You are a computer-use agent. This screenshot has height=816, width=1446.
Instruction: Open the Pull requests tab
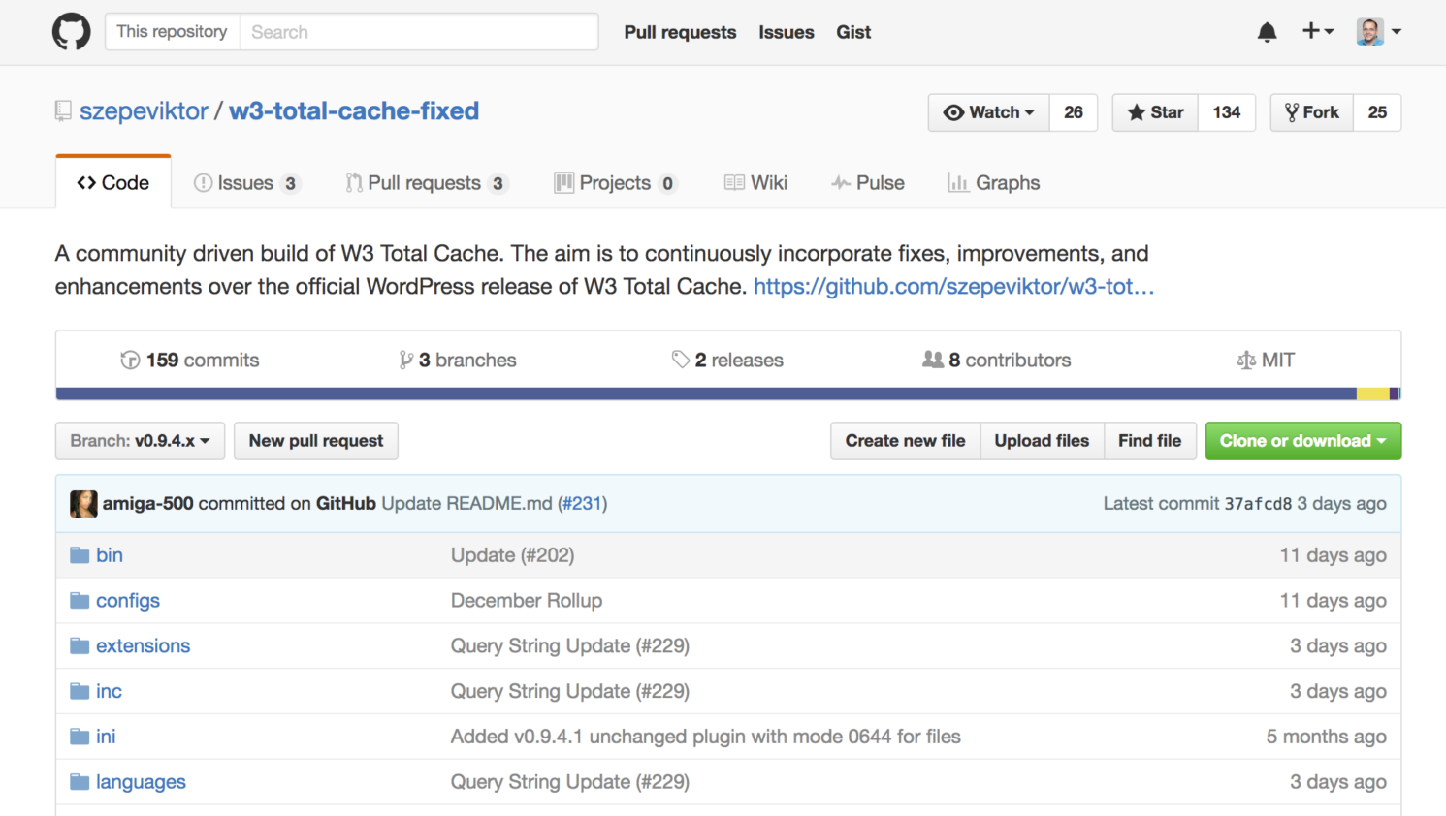(427, 182)
